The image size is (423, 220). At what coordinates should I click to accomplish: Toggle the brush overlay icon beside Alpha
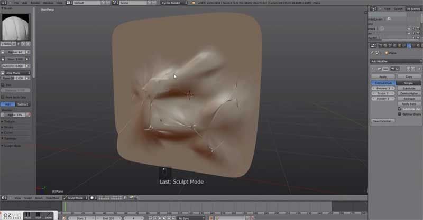click(29, 114)
